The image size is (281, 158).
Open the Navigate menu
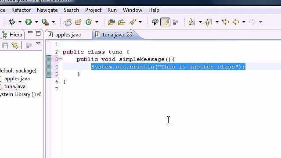pos(47,10)
